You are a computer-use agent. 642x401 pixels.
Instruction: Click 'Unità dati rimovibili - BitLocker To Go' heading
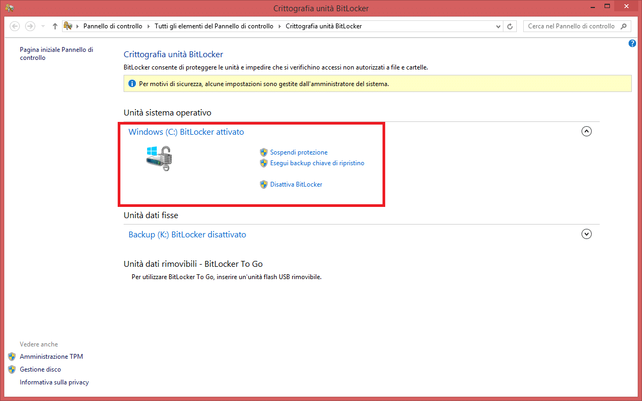point(193,264)
